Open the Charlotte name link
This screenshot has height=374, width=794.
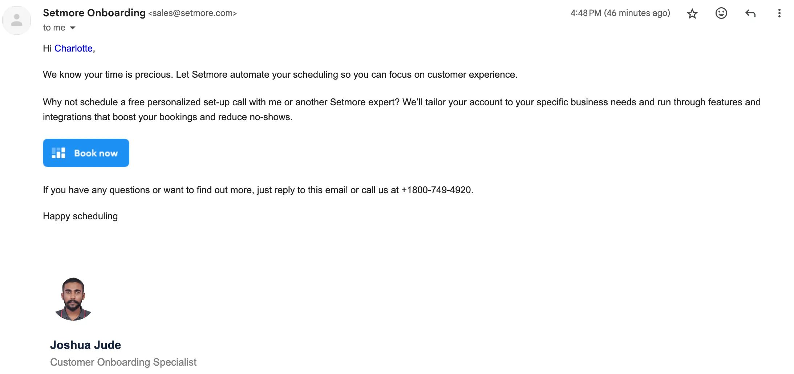pyautogui.click(x=73, y=48)
